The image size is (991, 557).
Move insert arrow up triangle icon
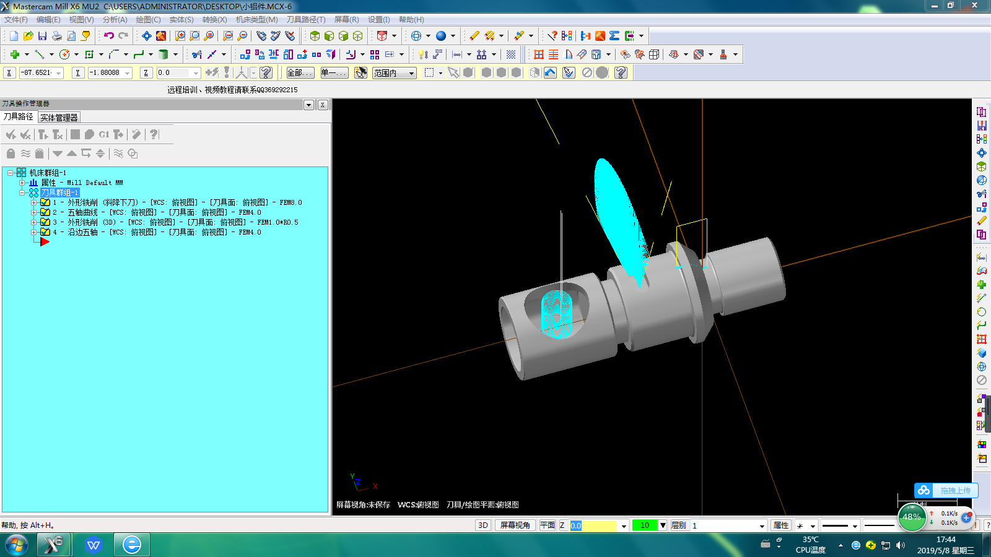point(72,153)
